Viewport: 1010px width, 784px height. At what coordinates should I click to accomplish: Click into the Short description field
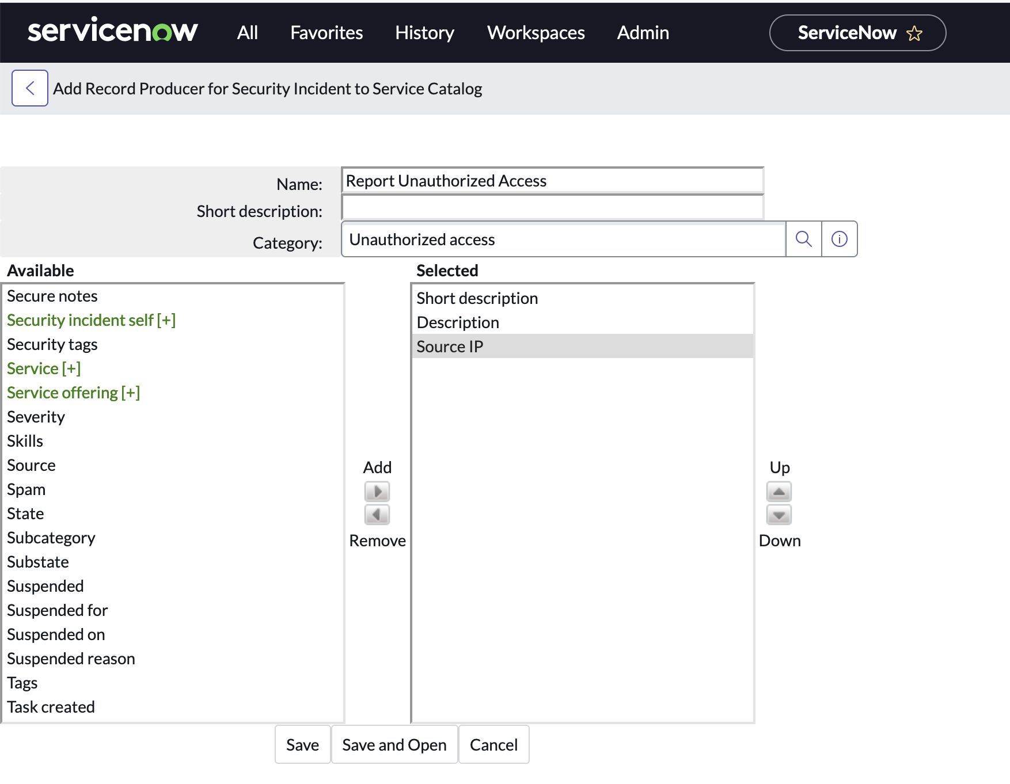coord(552,208)
